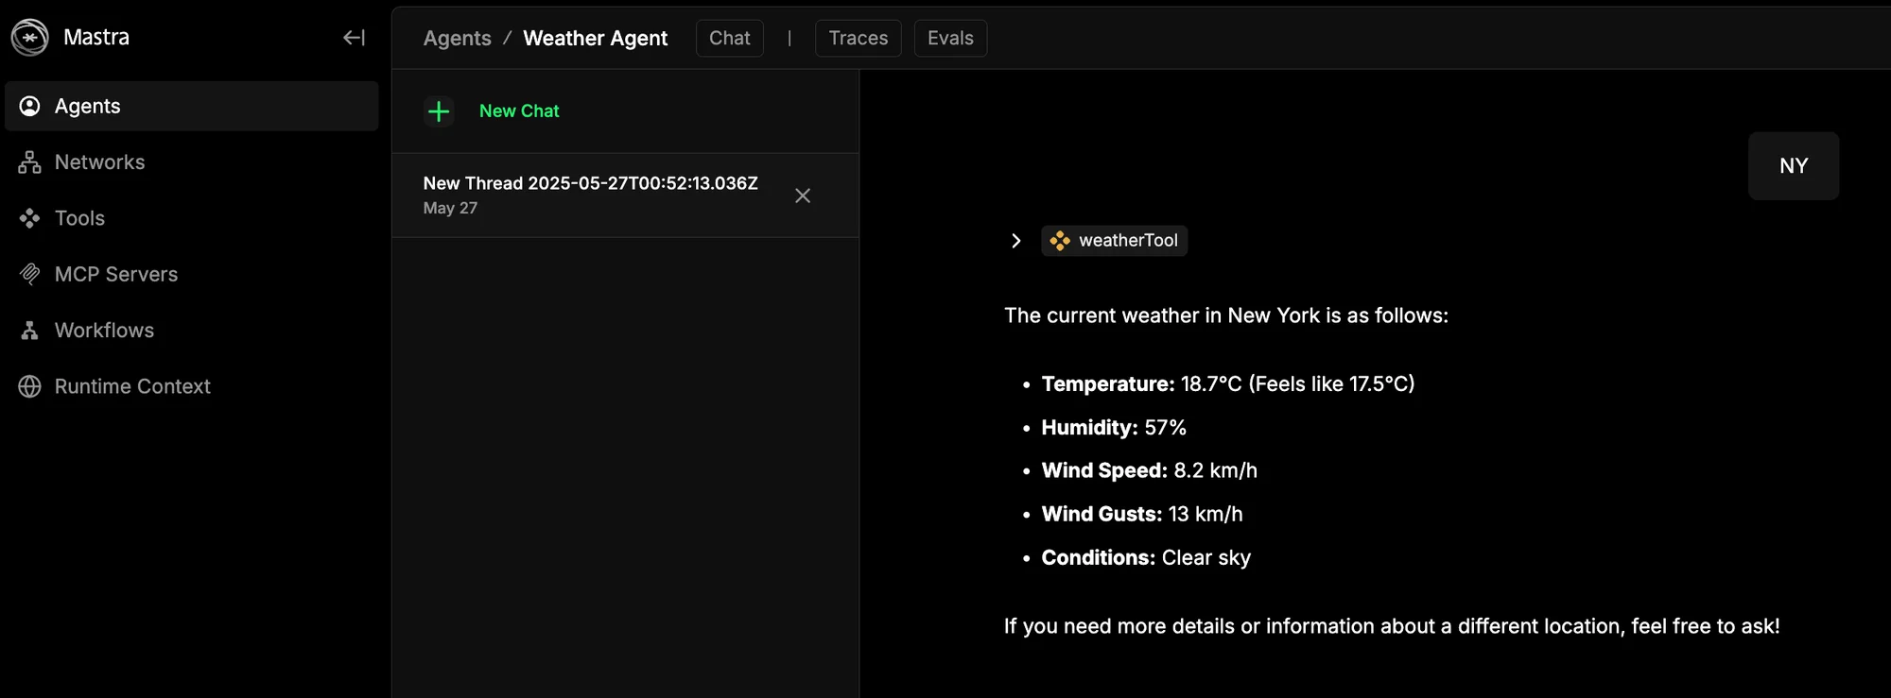Open Agents via its person icon

click(x=29, y=106)
